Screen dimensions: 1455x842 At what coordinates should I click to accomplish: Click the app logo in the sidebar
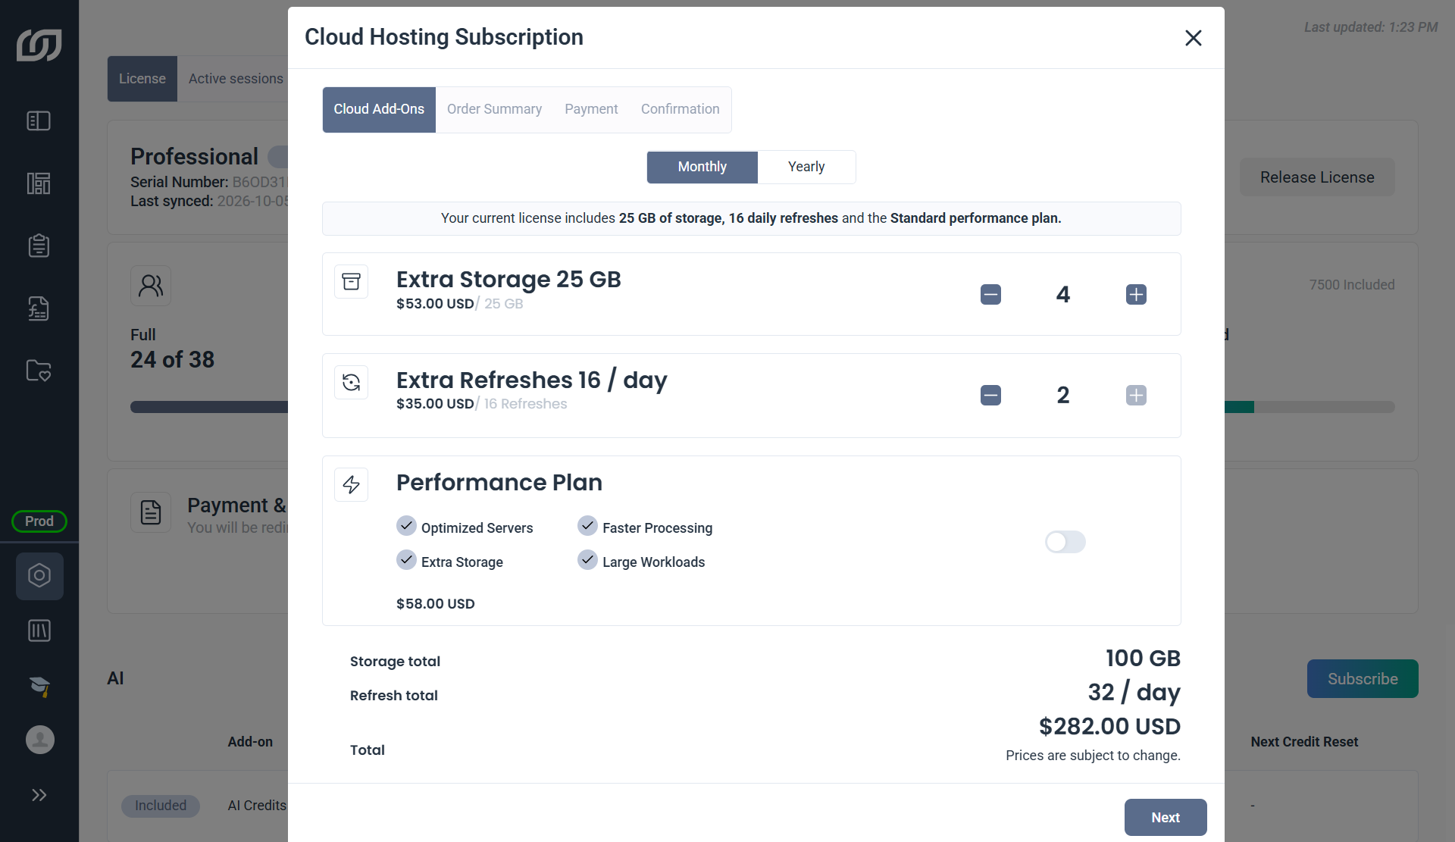[x=39, y=45]
